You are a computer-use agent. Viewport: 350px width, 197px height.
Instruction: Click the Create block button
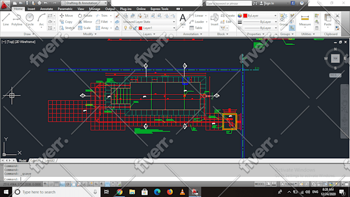(227, 15)
